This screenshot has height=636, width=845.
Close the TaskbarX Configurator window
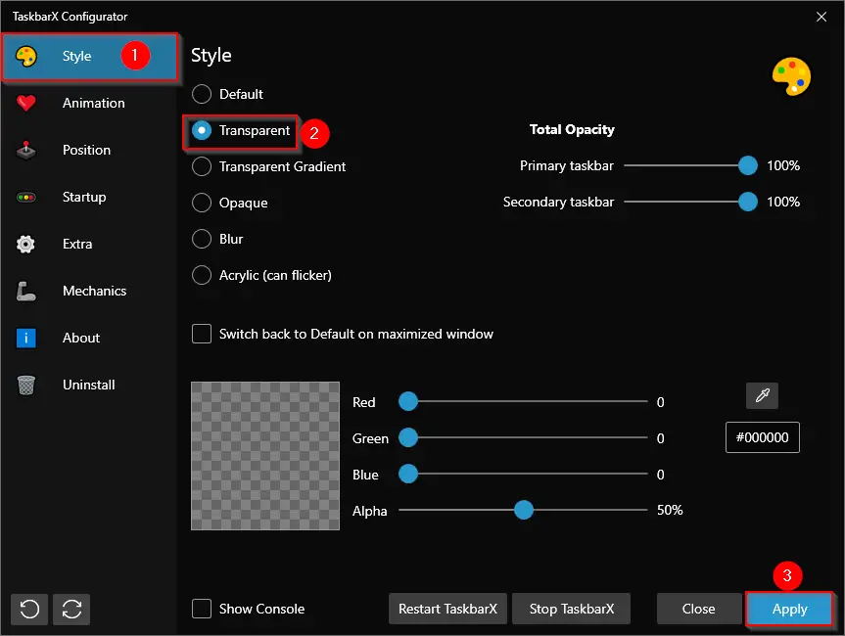[x=822, y=17]
